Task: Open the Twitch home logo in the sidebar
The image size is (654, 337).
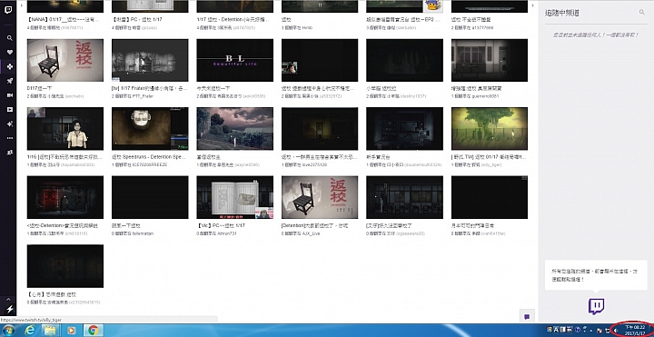Action: click(x=8, y=10)
